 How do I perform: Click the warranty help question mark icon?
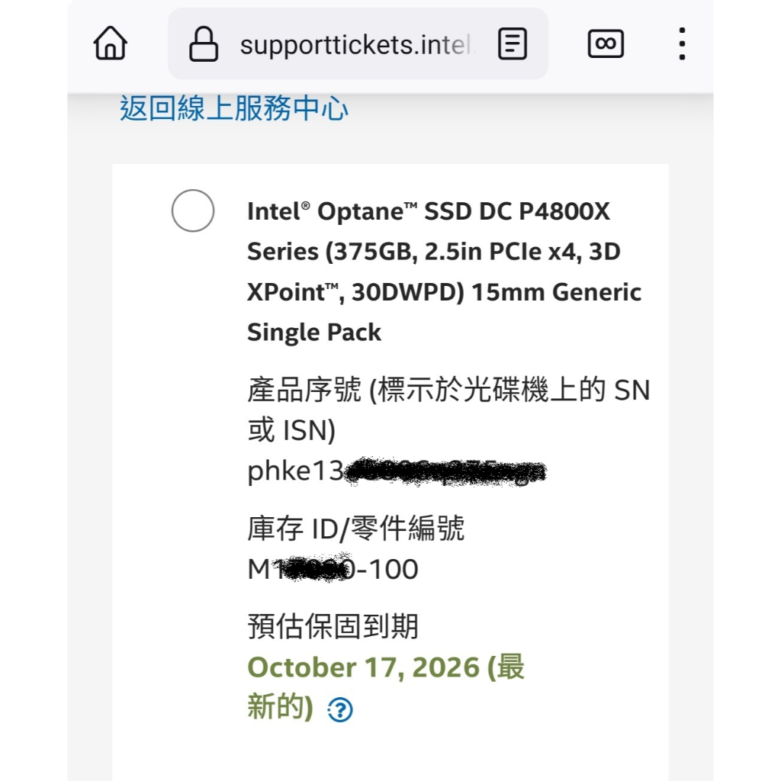[x=340, y=711]
